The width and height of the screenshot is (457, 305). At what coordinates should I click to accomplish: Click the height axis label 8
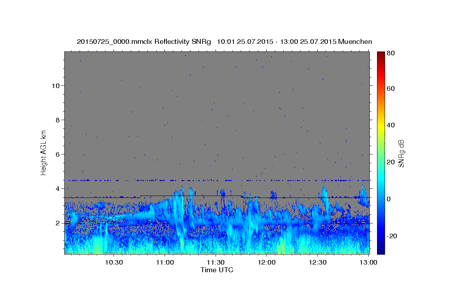tap(57, 120)
